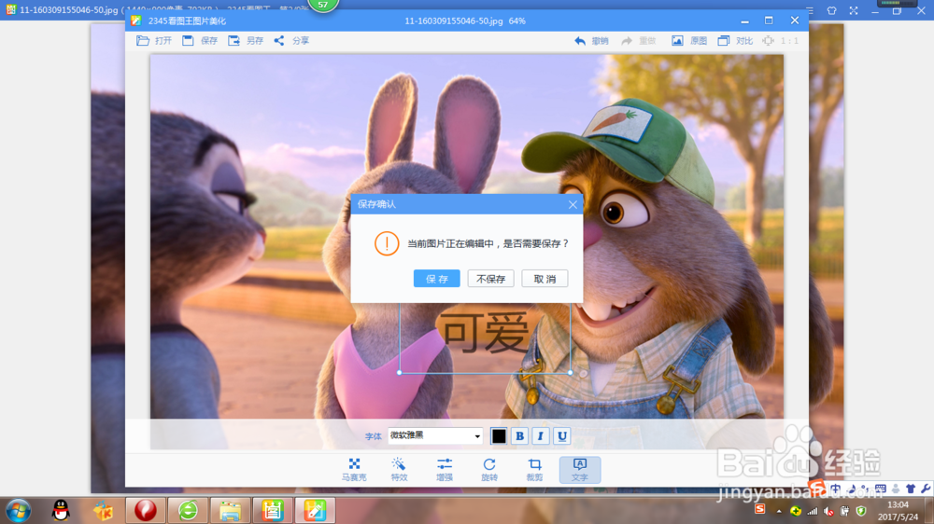
Task: Open the QQ penguin taskbar icon
Action: click(x=61, y=510)
